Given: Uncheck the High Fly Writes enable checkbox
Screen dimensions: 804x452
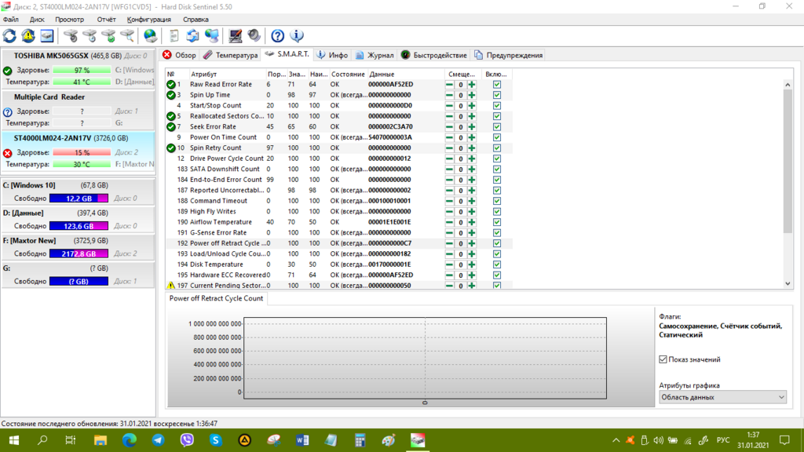Looking at the screenshot, I should click(x=497, y=212).
